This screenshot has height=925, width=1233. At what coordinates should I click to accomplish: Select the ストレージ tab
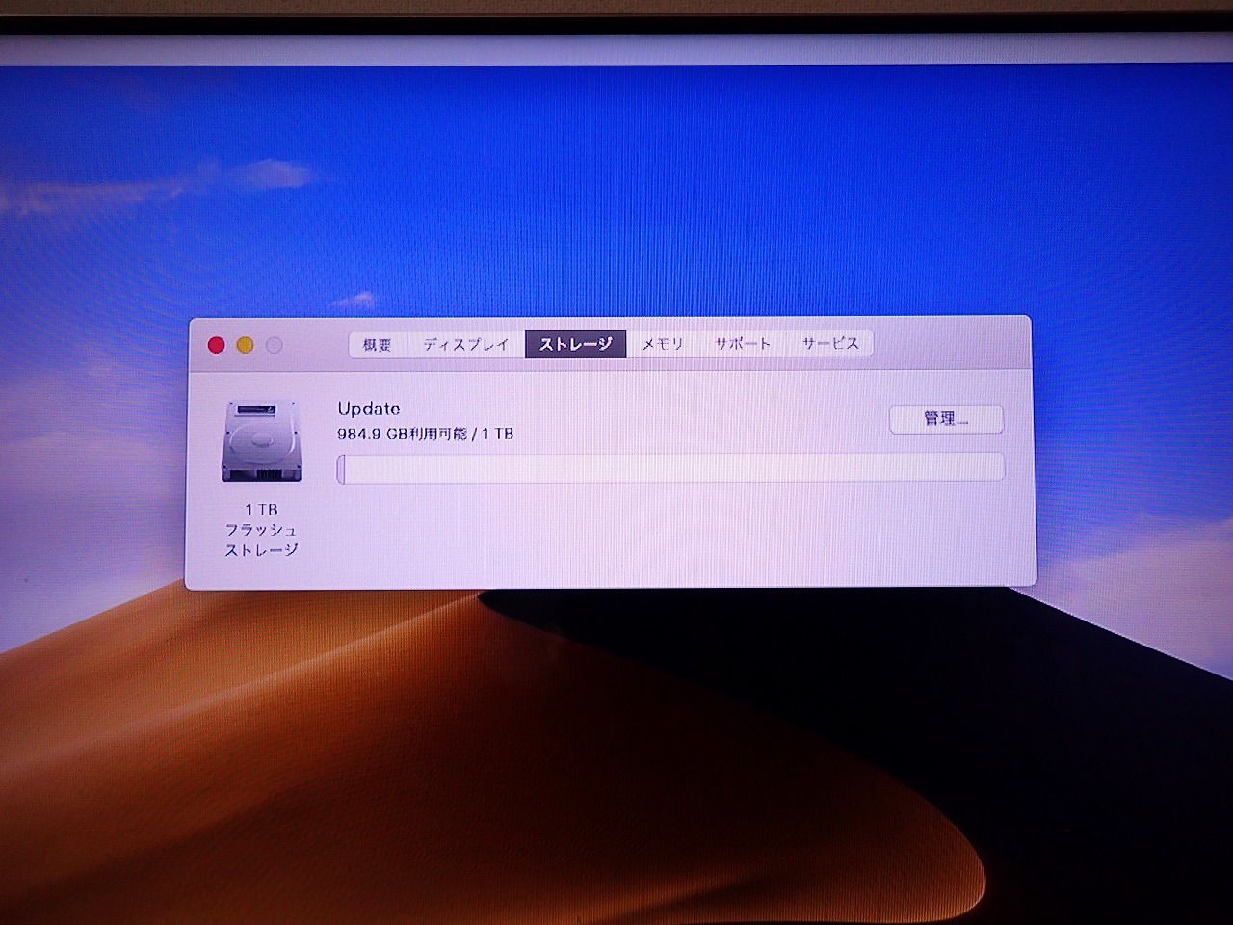coord(575,344)
